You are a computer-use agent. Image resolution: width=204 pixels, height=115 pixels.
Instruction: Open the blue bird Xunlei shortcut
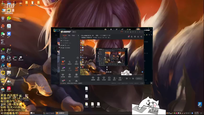(x=9, y=34)
